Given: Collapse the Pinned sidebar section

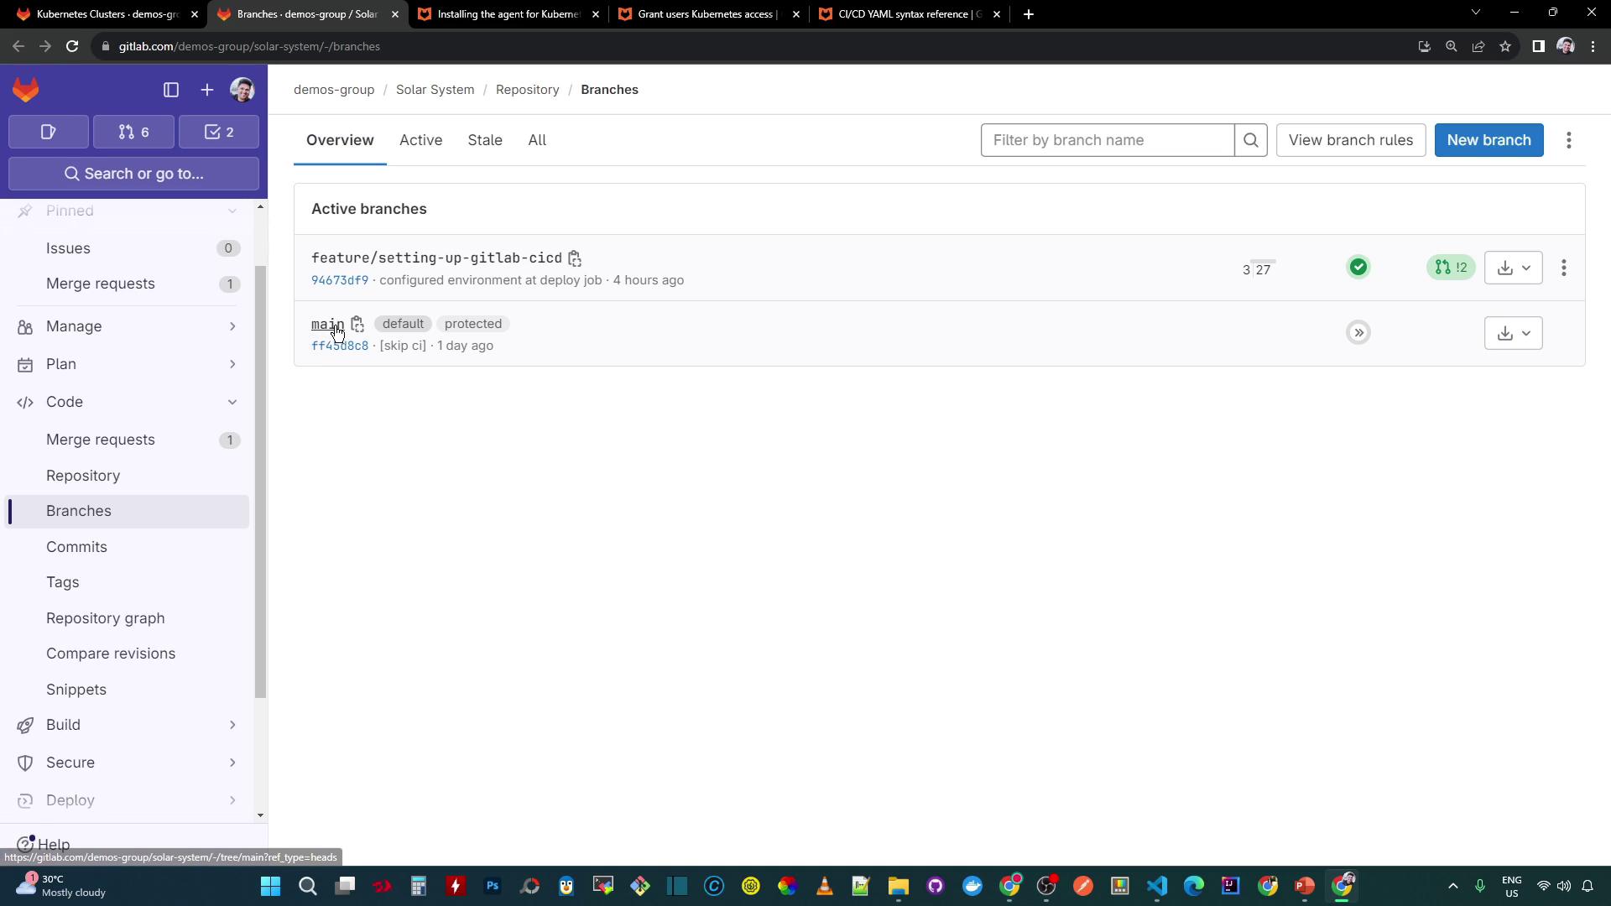Looking at the screenshot, I should coord(128,211).
